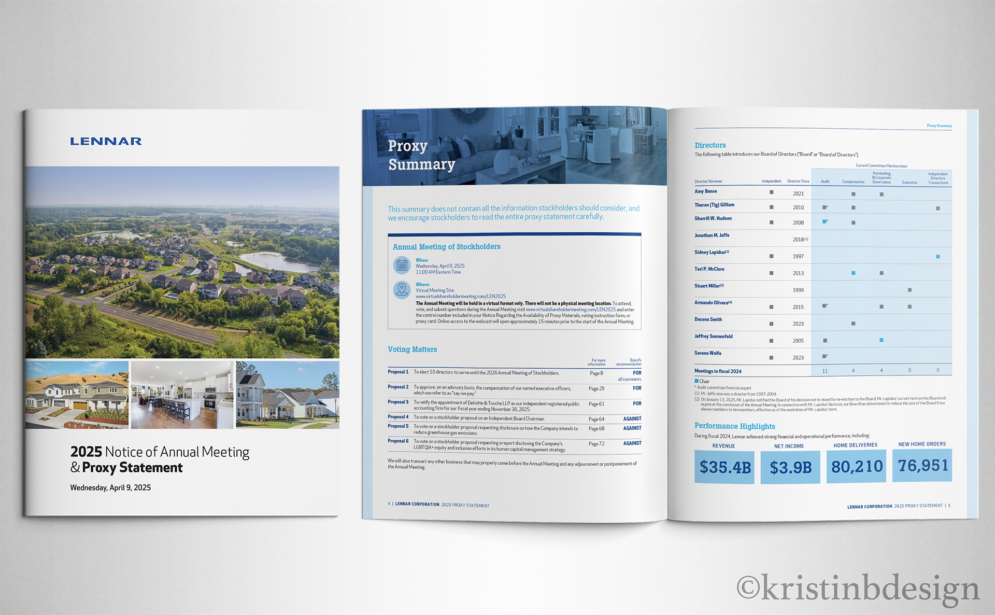The image size is (995, 615).
Task: Select the Proposal 5 label
Action: coord(398,426)
